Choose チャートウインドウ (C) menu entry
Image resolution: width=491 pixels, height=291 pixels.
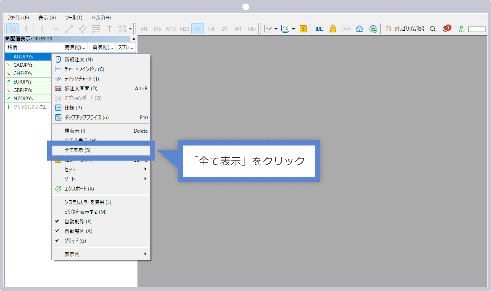(101, 69)
